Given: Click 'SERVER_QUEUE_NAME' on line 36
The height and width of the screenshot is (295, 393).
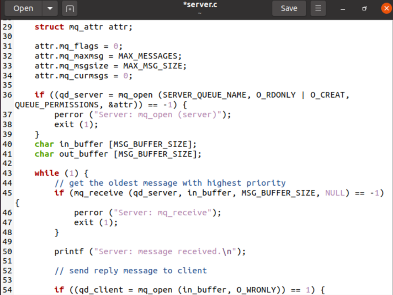Looking at the screenshot, I should coord(204,95).
